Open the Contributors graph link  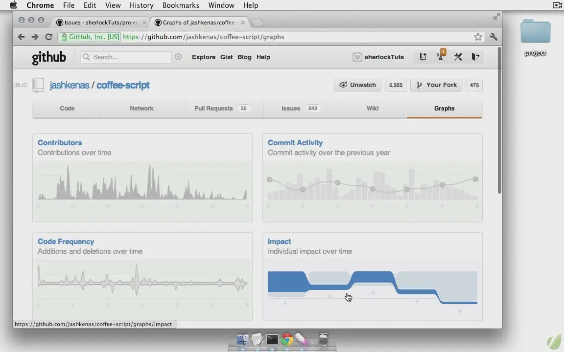pos(60,143)
